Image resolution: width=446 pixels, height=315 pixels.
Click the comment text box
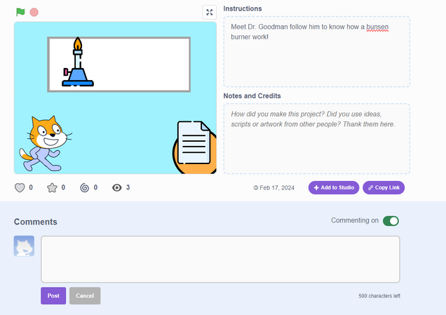220,260
